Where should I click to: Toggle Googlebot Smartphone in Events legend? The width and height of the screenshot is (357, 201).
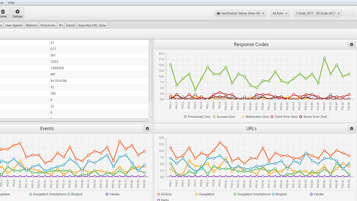tap(48, 194)
